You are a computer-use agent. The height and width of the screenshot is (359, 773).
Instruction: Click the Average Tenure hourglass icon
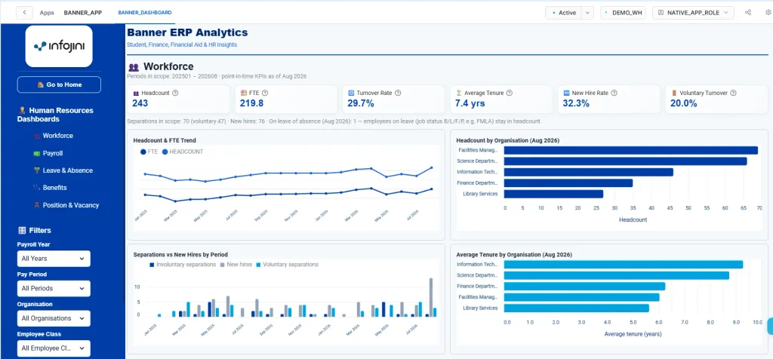tap(458, 93)
